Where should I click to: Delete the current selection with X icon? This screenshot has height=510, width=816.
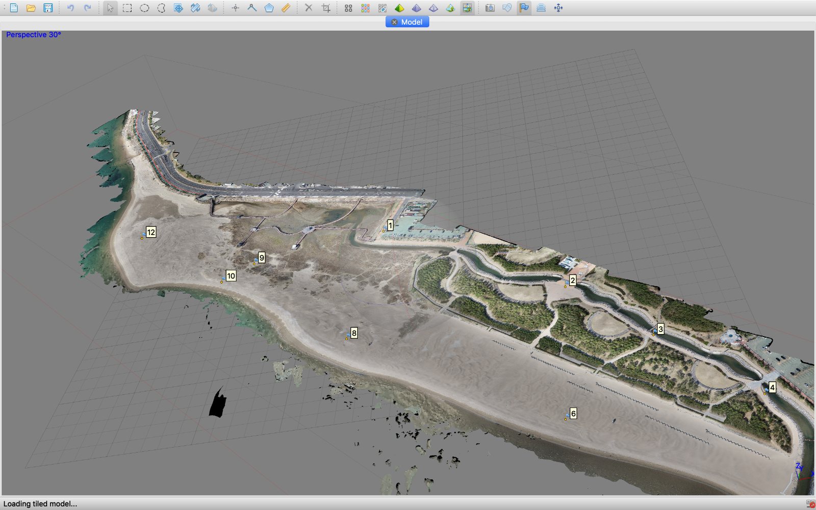[x=309, y=8]
